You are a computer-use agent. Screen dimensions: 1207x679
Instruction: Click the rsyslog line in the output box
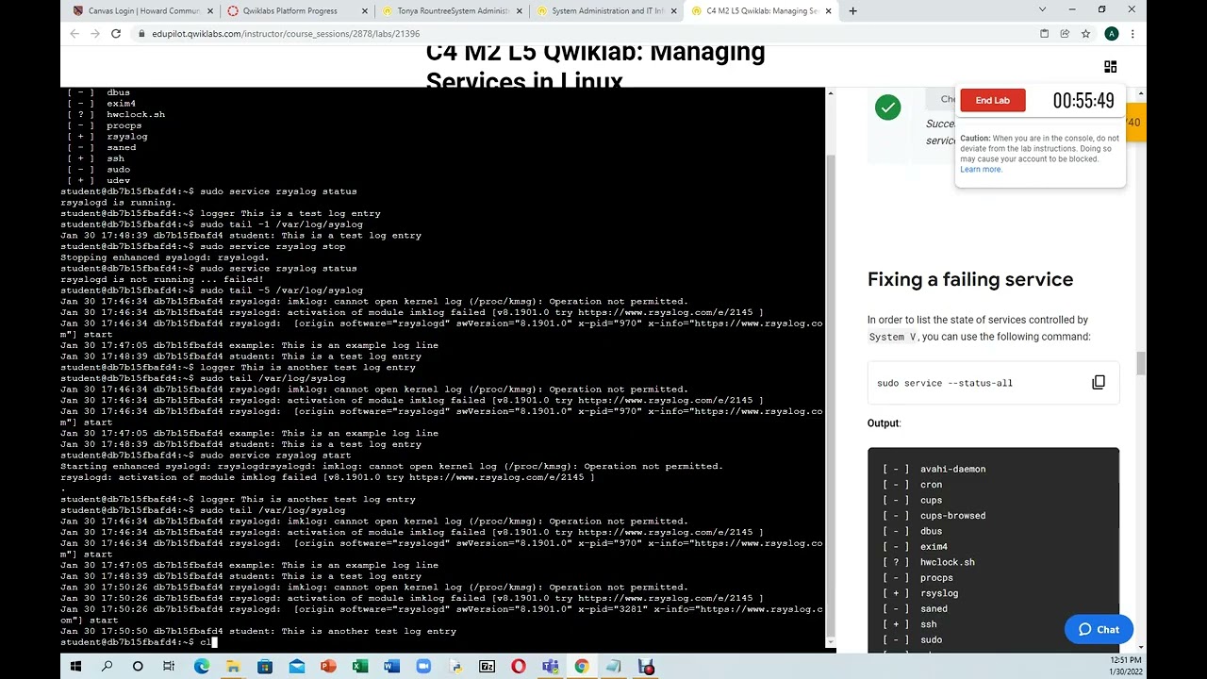(920, 593)
